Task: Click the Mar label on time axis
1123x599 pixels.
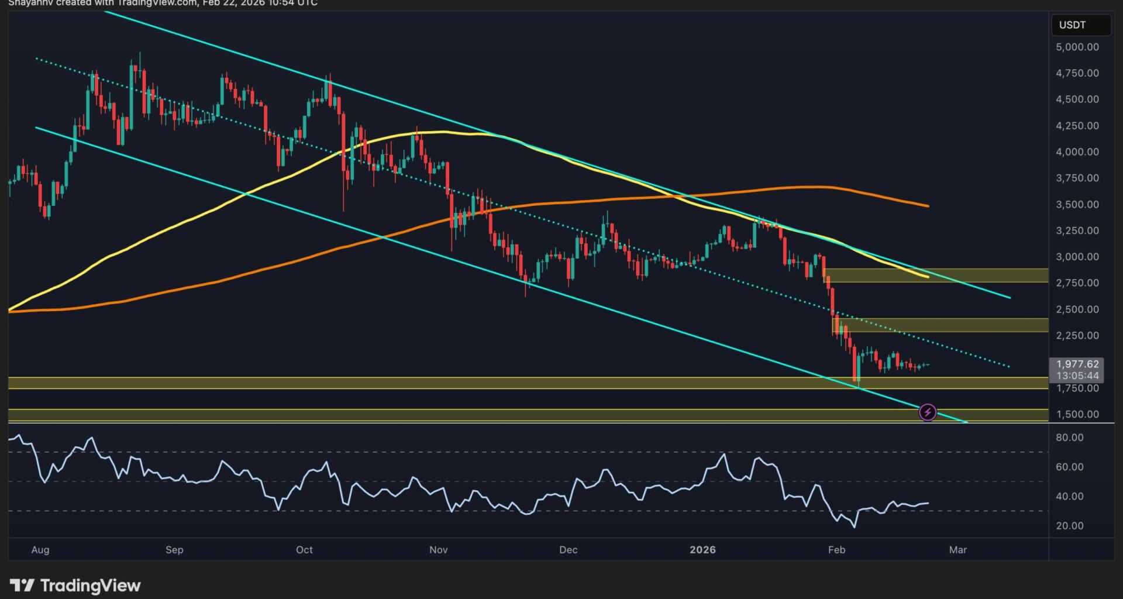Action: [x=957, y=550]
